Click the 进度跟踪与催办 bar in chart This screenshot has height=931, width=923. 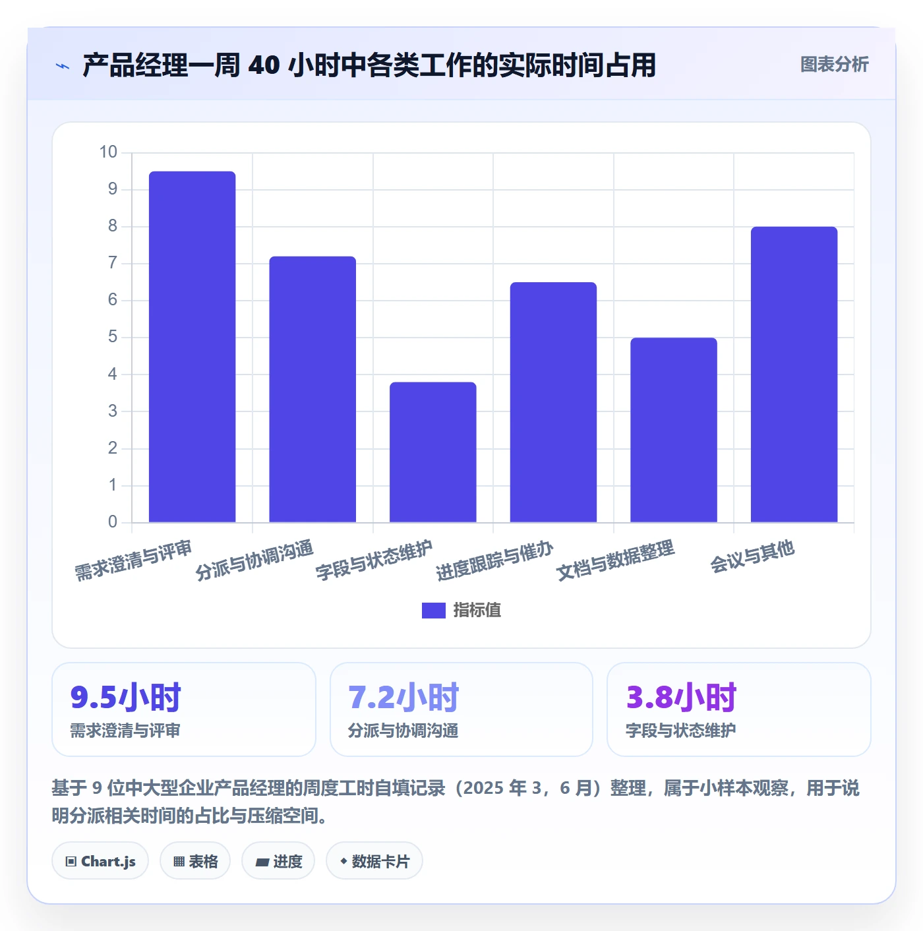pyautogui.click(x=553, y=402)
